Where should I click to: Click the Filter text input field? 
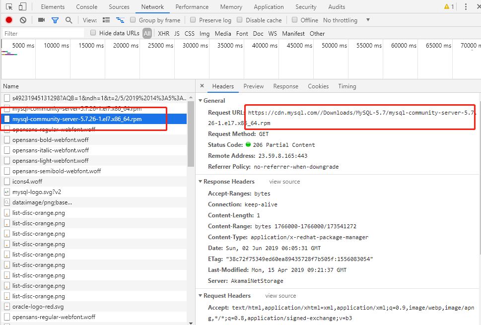point(42,33)
